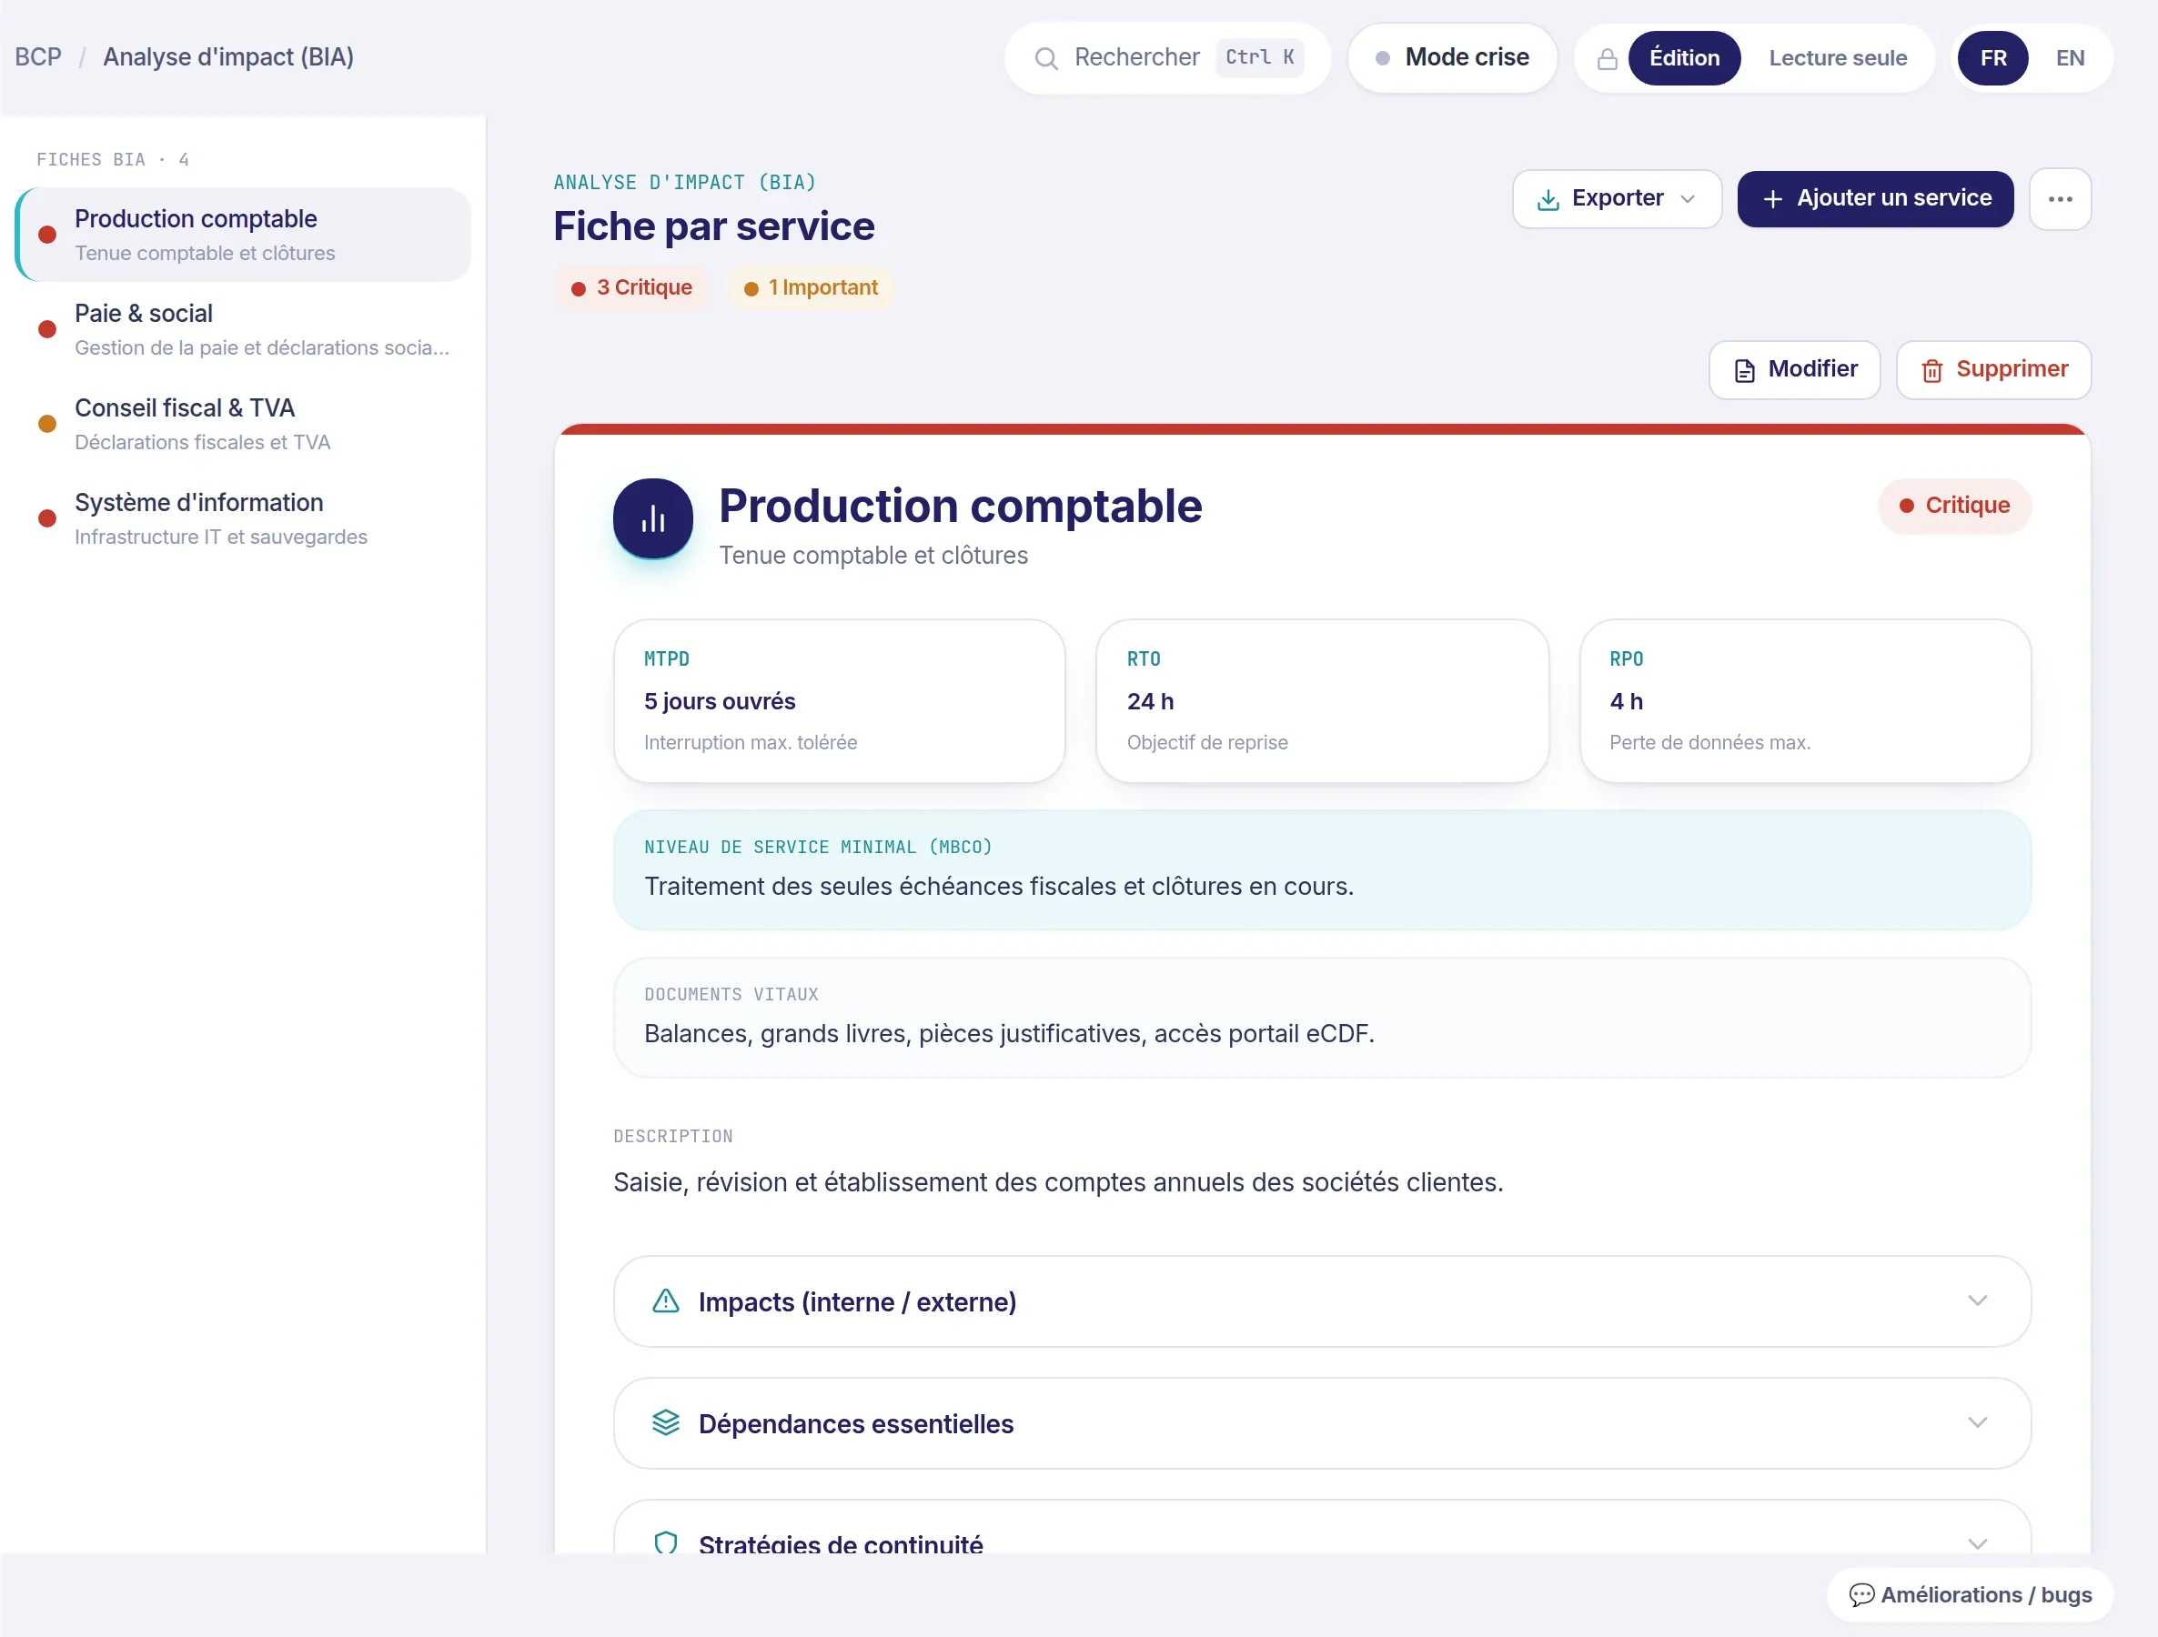Switch to Lecture seule mode
2158x1637 pixels.
click(x=1837, y=58)
